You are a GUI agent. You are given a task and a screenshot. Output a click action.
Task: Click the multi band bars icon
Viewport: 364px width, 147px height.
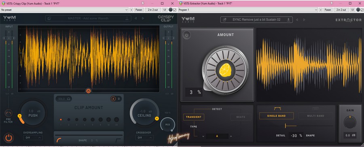point(315,109)
